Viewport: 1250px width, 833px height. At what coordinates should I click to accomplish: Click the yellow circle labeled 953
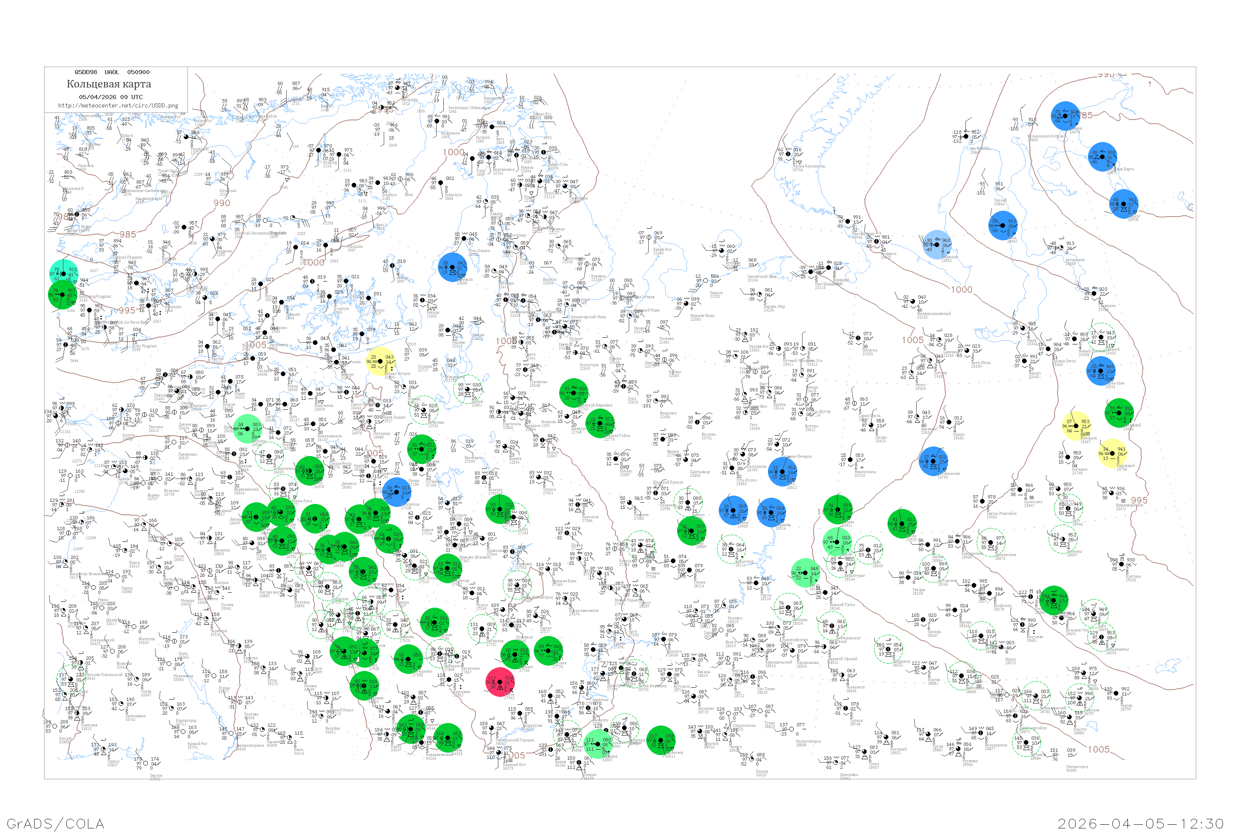coord(1076,426)
